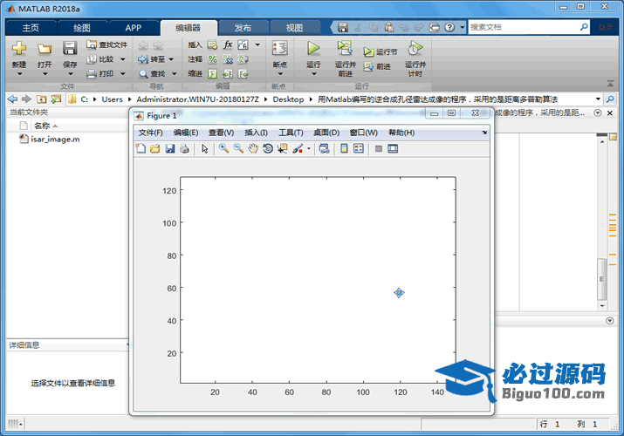Click the Zoom Out magnifier in Figure toolbar

(x=238, y=149)
